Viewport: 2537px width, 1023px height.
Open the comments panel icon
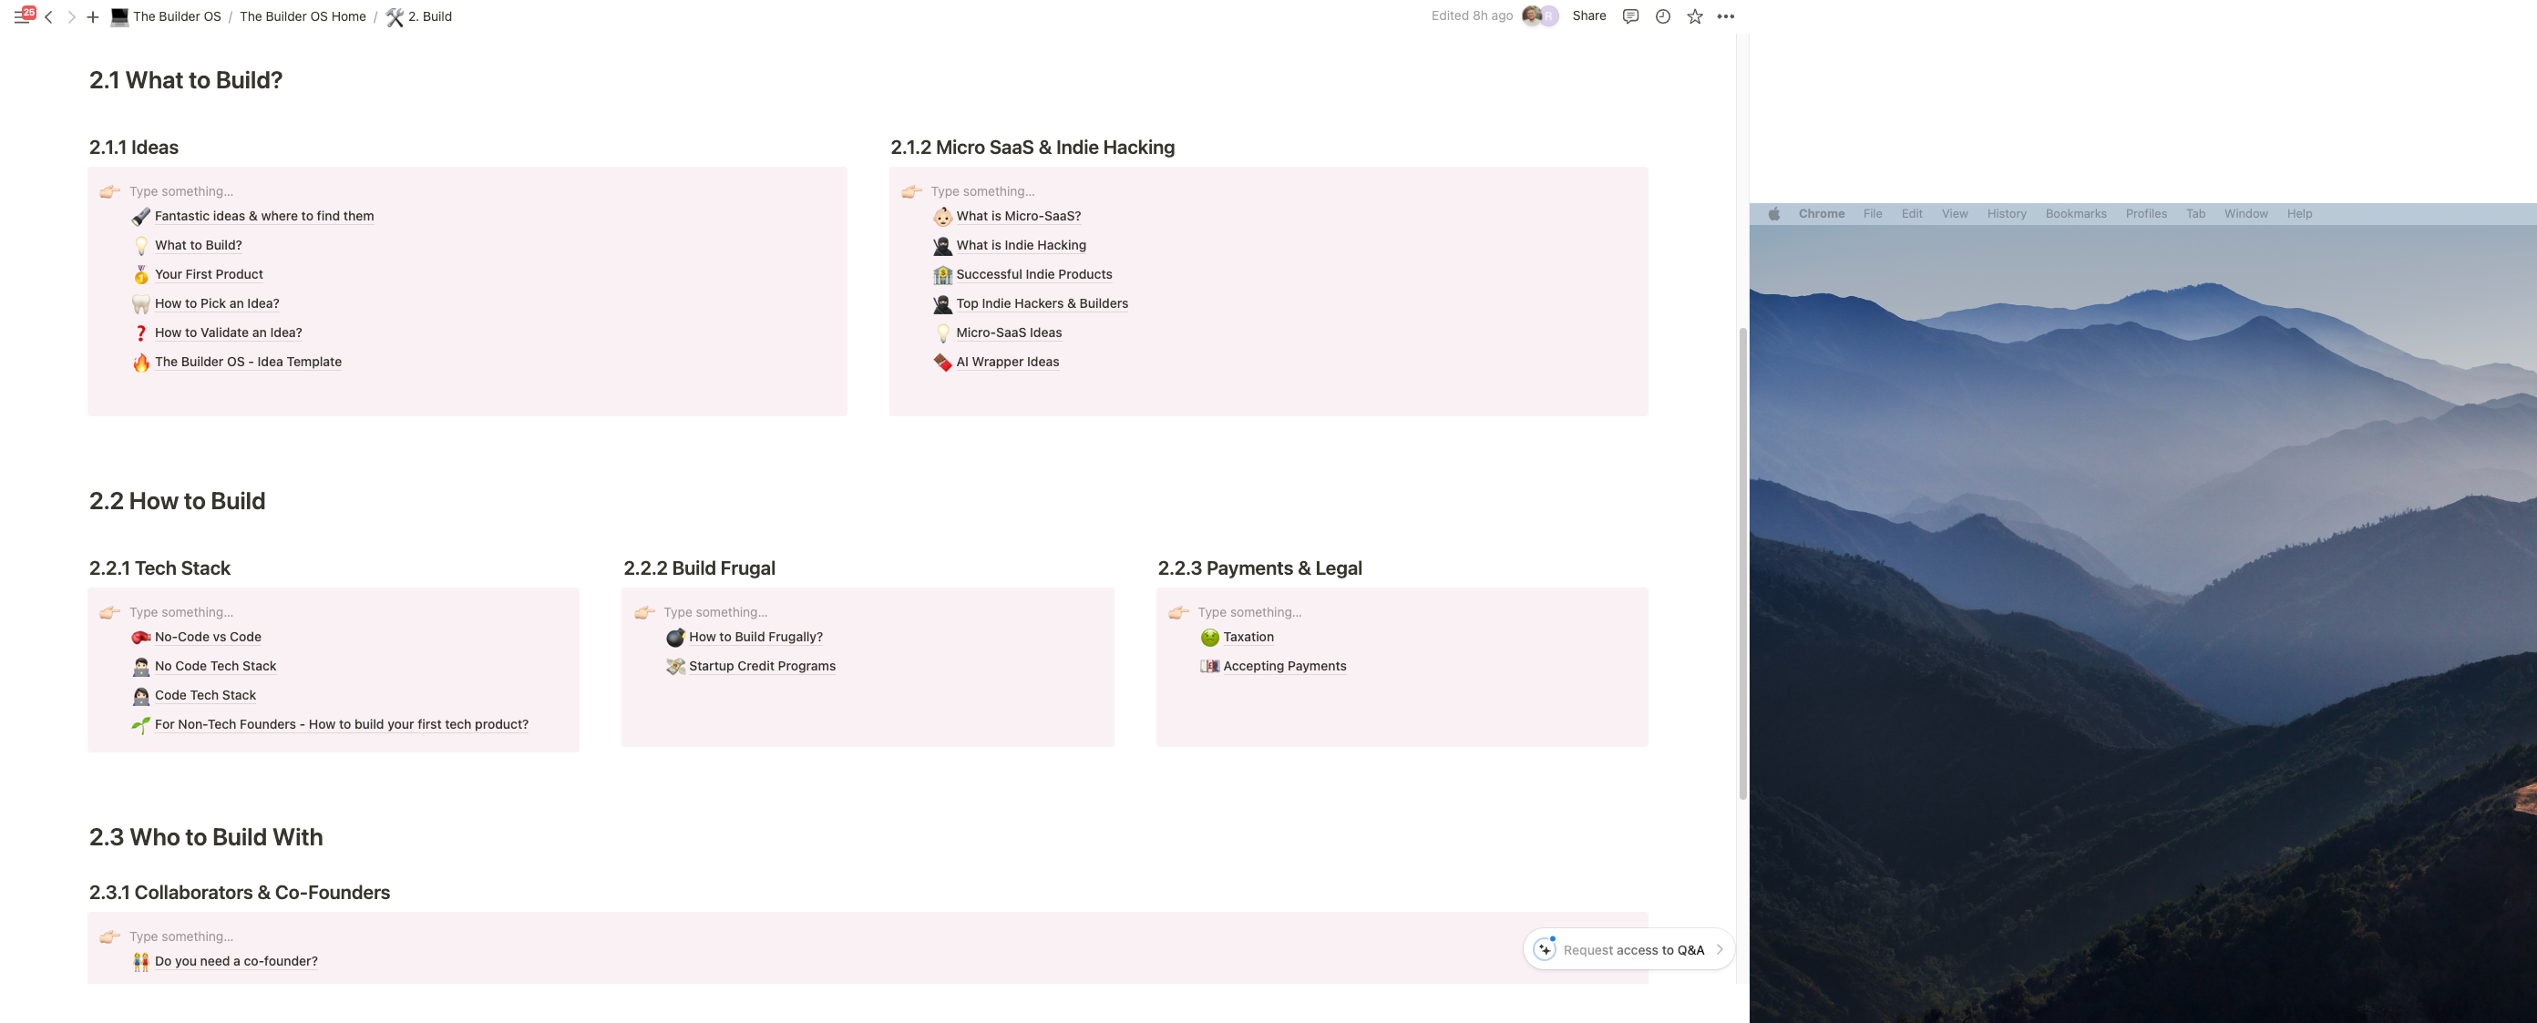(1630, 16)
